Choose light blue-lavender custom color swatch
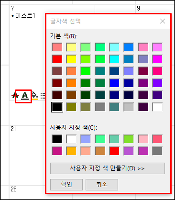 86,139
